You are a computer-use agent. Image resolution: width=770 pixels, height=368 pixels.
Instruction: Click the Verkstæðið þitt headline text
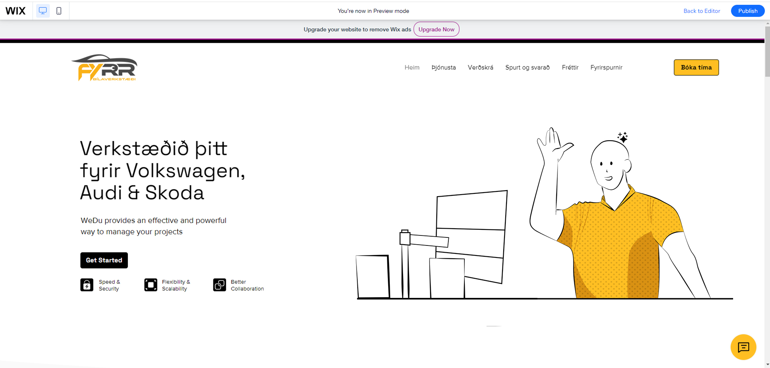pos(162,171)
